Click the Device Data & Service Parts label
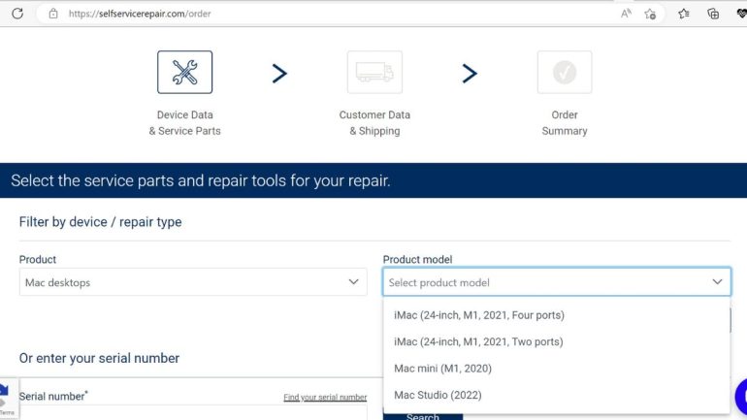The height and width of the screenshot is (420, 747). click(x=185, y=123)
